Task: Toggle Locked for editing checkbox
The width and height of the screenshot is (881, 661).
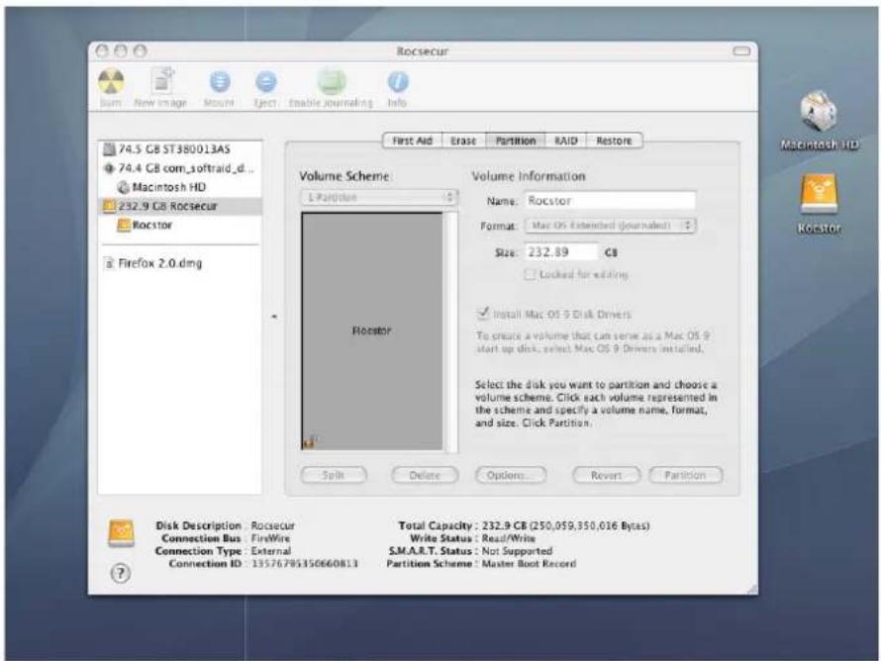Action: 530,274
